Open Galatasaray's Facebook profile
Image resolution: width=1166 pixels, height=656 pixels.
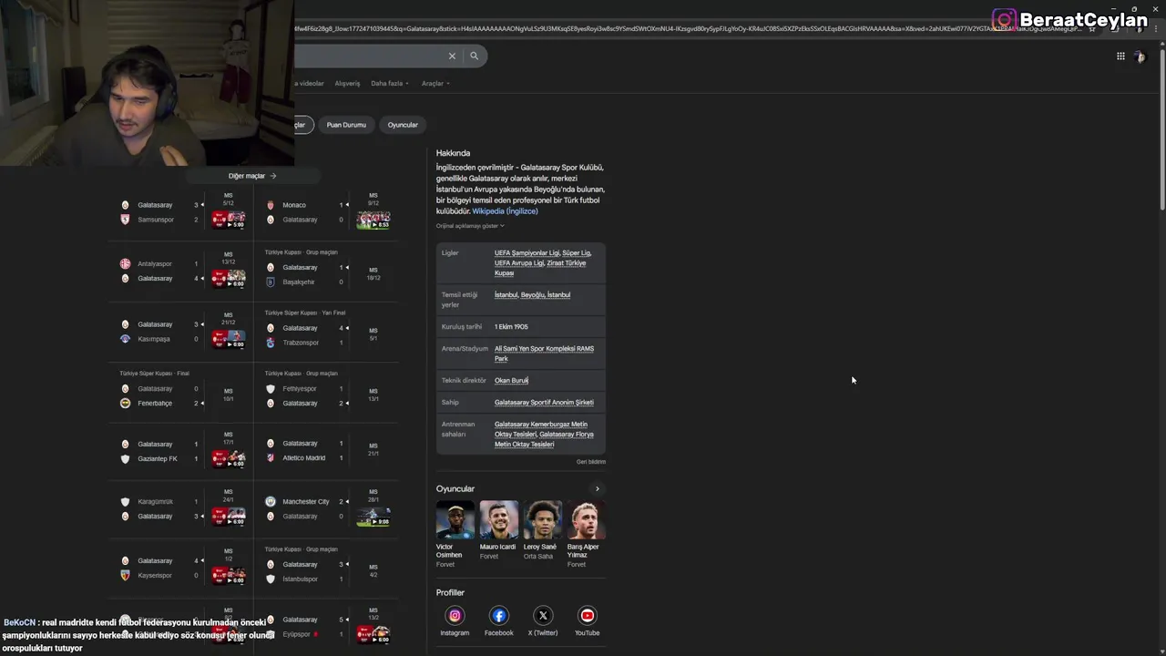coord(498,616)
